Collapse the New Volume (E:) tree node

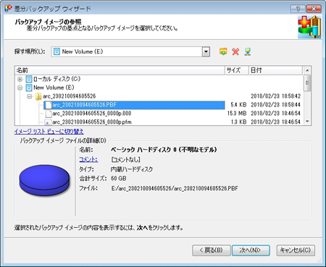point(20,88)
